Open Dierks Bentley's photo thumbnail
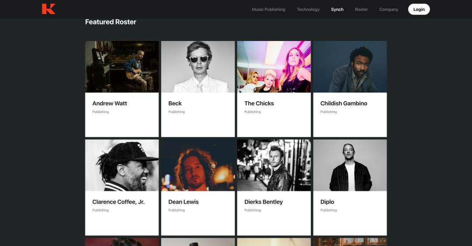Viewport: 472px width, 246px height. [274, 165]
